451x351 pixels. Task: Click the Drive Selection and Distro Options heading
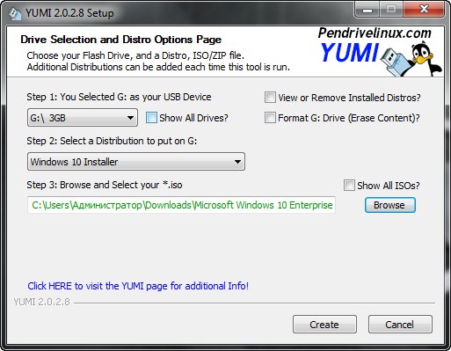[121, 40]
